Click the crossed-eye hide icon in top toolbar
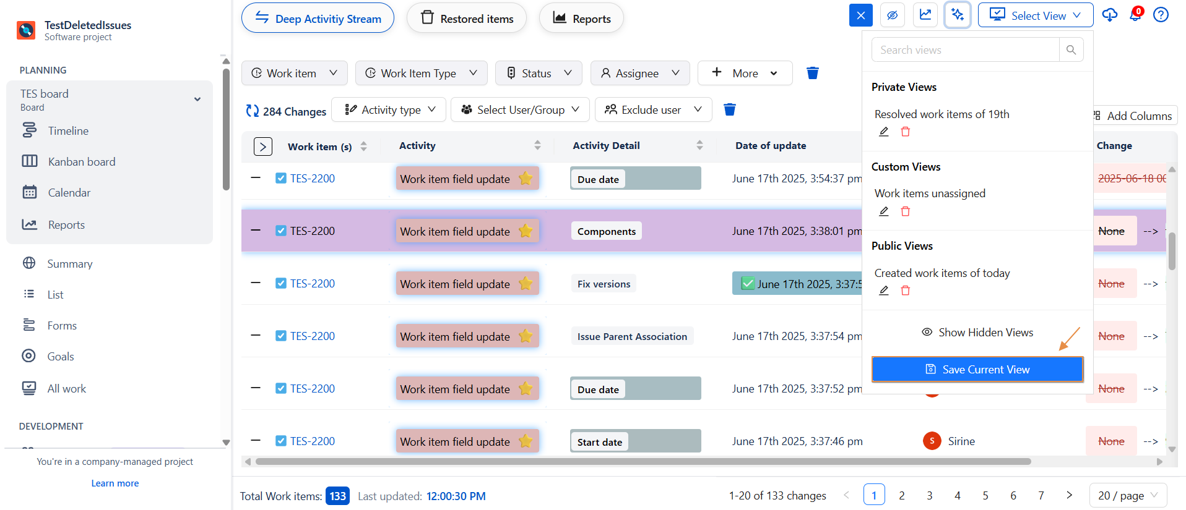Screen dimensions: 1186x510 click(892, 15)
